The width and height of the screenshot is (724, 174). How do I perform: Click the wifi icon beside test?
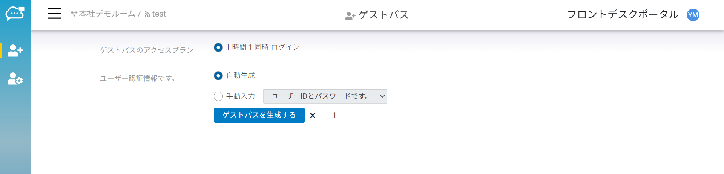pyautogui.click(x=147, y=14)
